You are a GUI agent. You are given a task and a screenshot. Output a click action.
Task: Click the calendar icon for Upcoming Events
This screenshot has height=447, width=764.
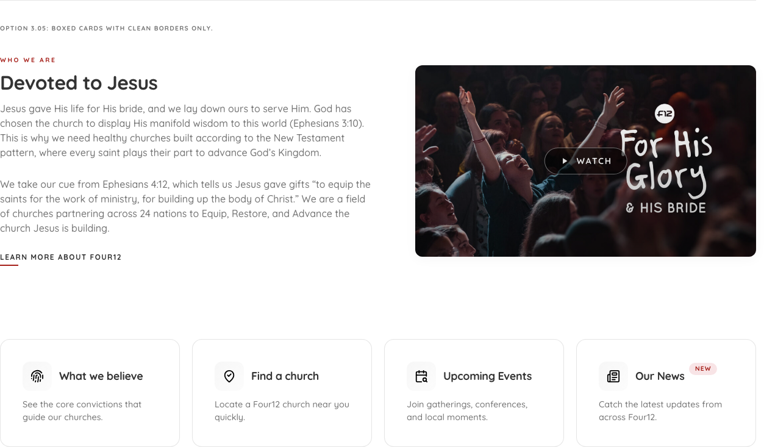(x=421, y=376)
